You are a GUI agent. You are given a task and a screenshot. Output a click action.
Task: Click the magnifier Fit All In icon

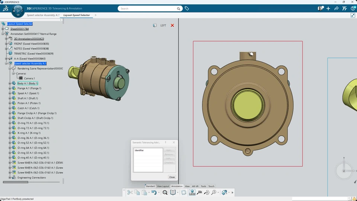[165, 192]
